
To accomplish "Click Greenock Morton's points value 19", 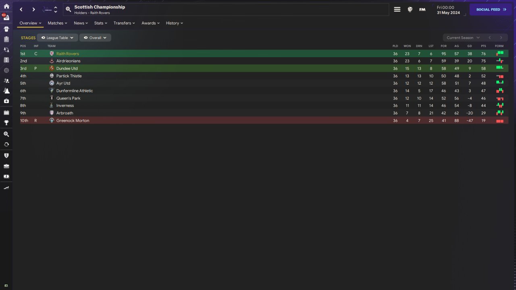I will coord(483,120).
